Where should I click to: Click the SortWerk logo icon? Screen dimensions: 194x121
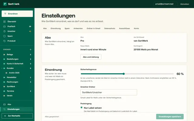pyautogui.click(x=5, y=4)
